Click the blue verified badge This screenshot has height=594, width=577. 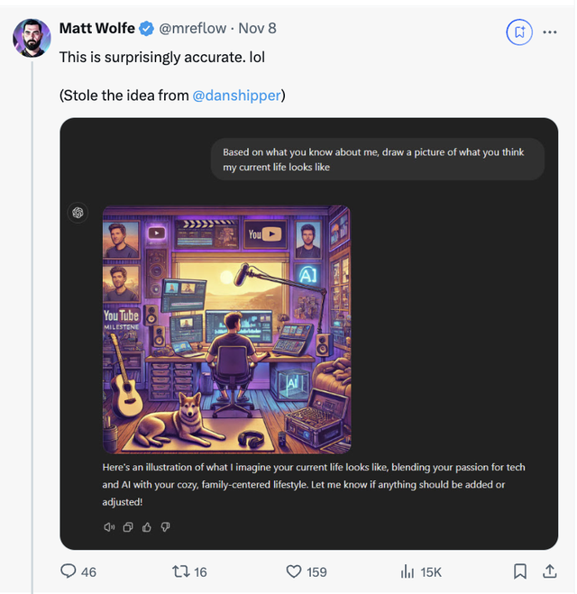point(145,29)
